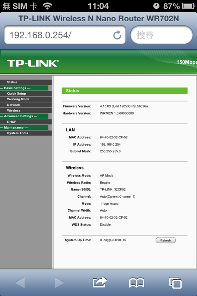Screen dimensions: 197x296
Task: Select the 150Mbps banner text
Action: (x=187, y=62)
